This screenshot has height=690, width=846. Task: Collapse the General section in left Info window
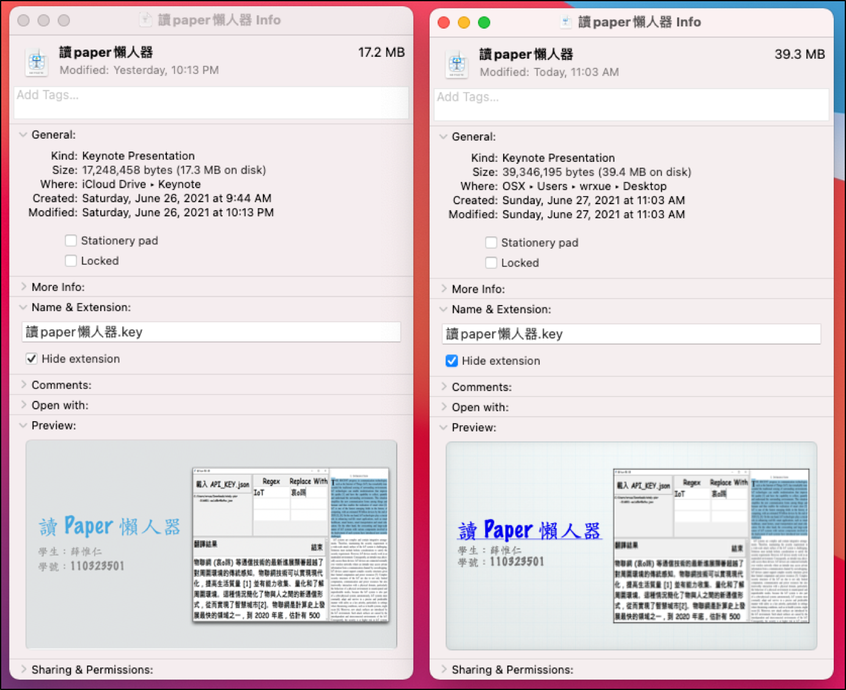(x=23, y=134)
